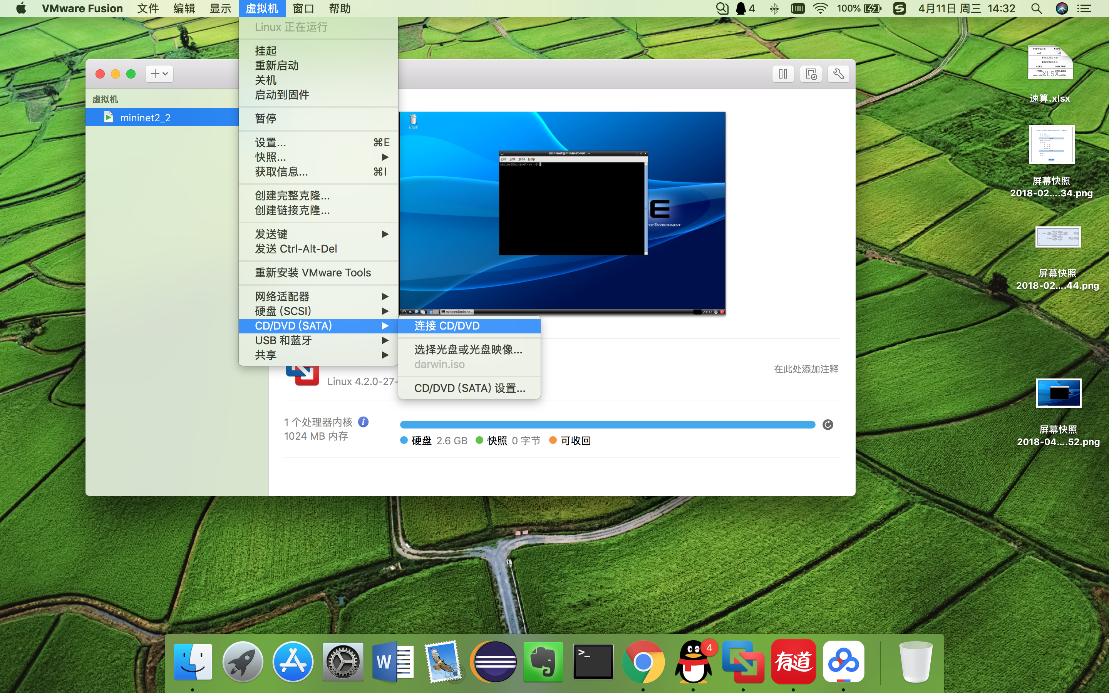This screenshot has width=1109, height=693.
Task: Expand the 硬盘 (SCSI) submenu
Action: click(318, 311)
